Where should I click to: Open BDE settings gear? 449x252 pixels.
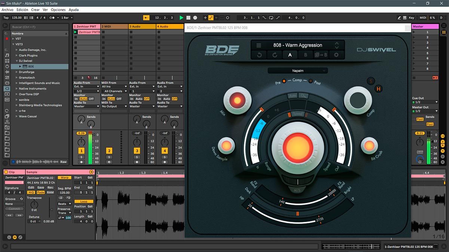coord(336,55)
